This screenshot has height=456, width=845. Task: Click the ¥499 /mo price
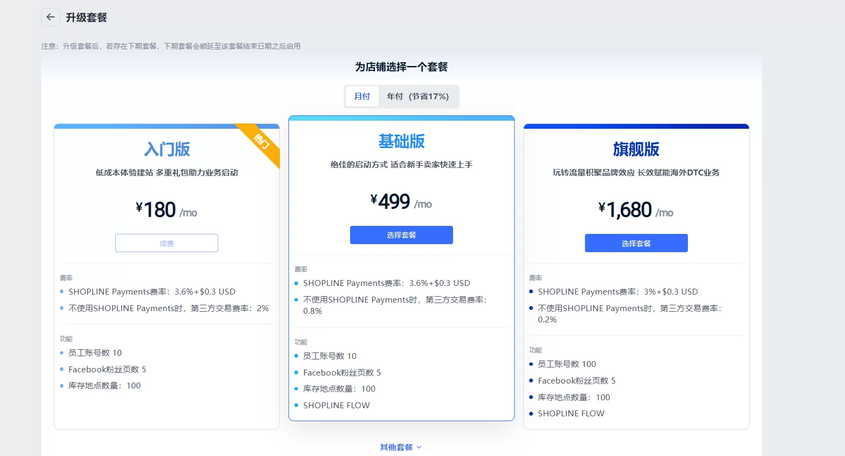click(x=401, y=202)
